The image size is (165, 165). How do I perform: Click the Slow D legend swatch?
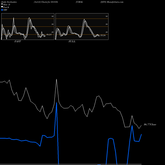coord(2,4)
